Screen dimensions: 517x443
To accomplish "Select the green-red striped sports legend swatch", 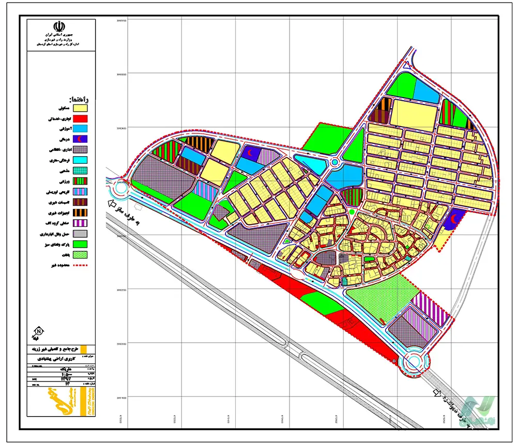I will [x=80, y=181].
